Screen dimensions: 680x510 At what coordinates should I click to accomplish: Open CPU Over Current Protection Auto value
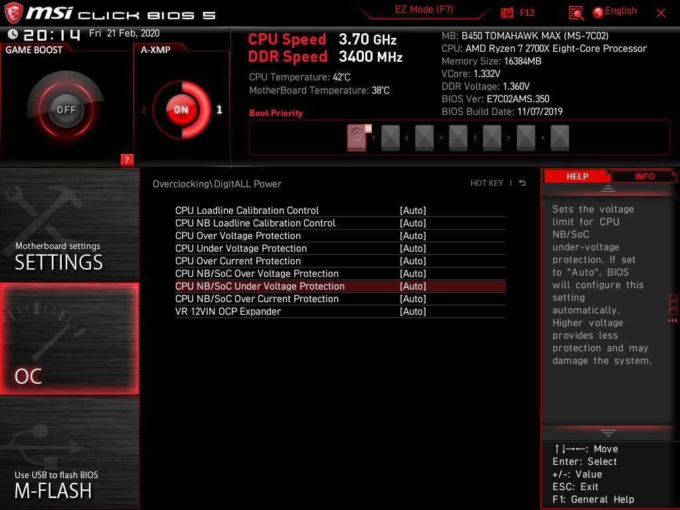click(413, 260)
